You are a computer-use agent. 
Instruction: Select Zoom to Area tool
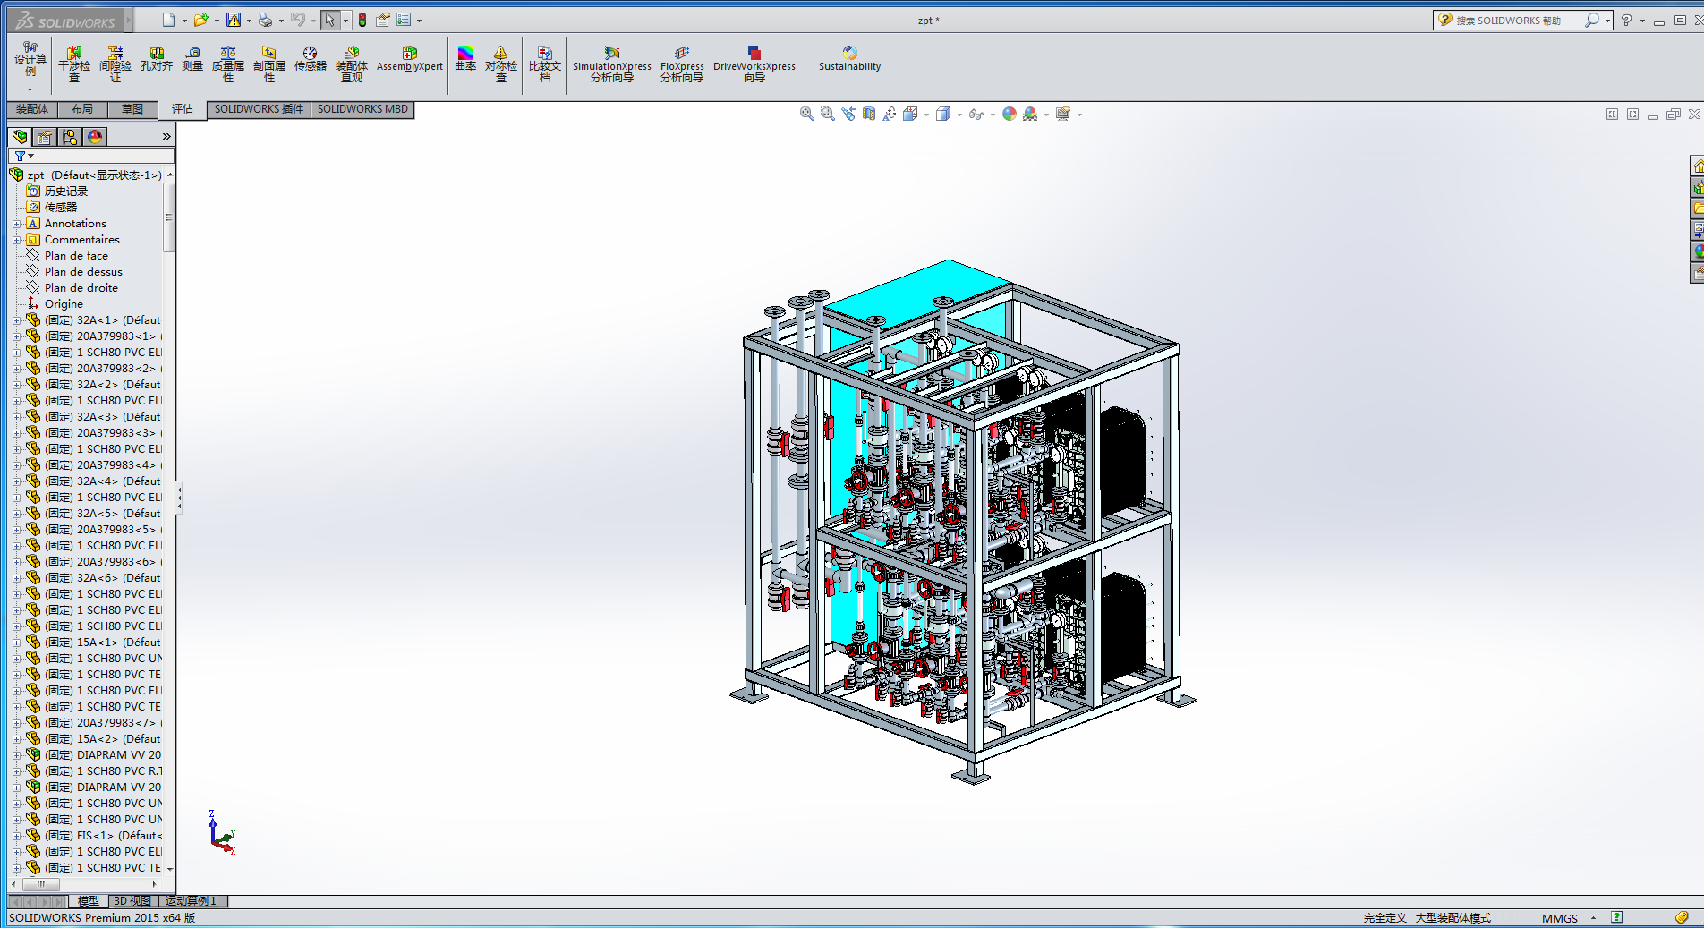click(x=827, y=114)
